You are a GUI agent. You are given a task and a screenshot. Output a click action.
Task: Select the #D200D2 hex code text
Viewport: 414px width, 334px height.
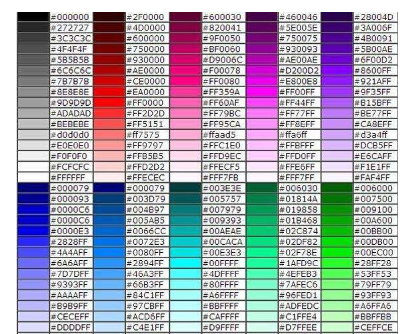click(299, 71)
